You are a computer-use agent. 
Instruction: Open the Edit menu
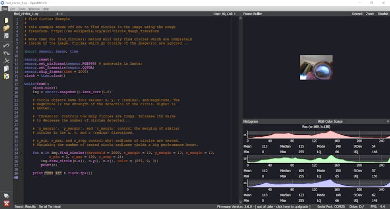13,9
